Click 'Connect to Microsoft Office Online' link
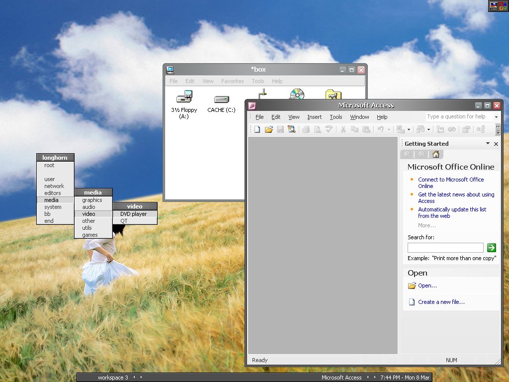This screenshot has width=509, height=382. 450,183
